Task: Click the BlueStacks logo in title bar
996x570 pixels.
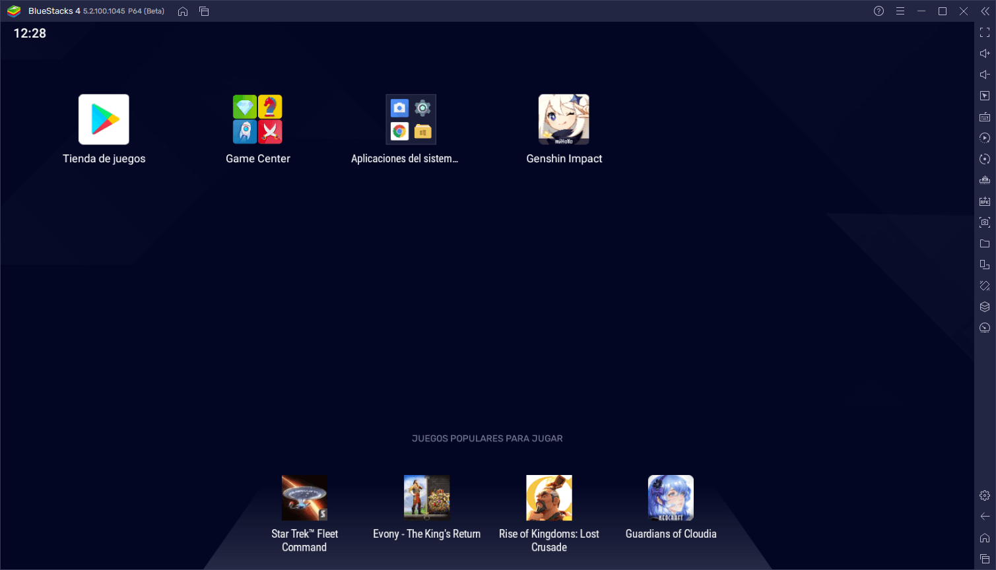Action: coord(14,11)
